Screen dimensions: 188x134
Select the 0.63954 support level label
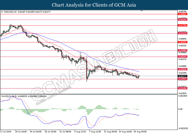pos(182,79)
